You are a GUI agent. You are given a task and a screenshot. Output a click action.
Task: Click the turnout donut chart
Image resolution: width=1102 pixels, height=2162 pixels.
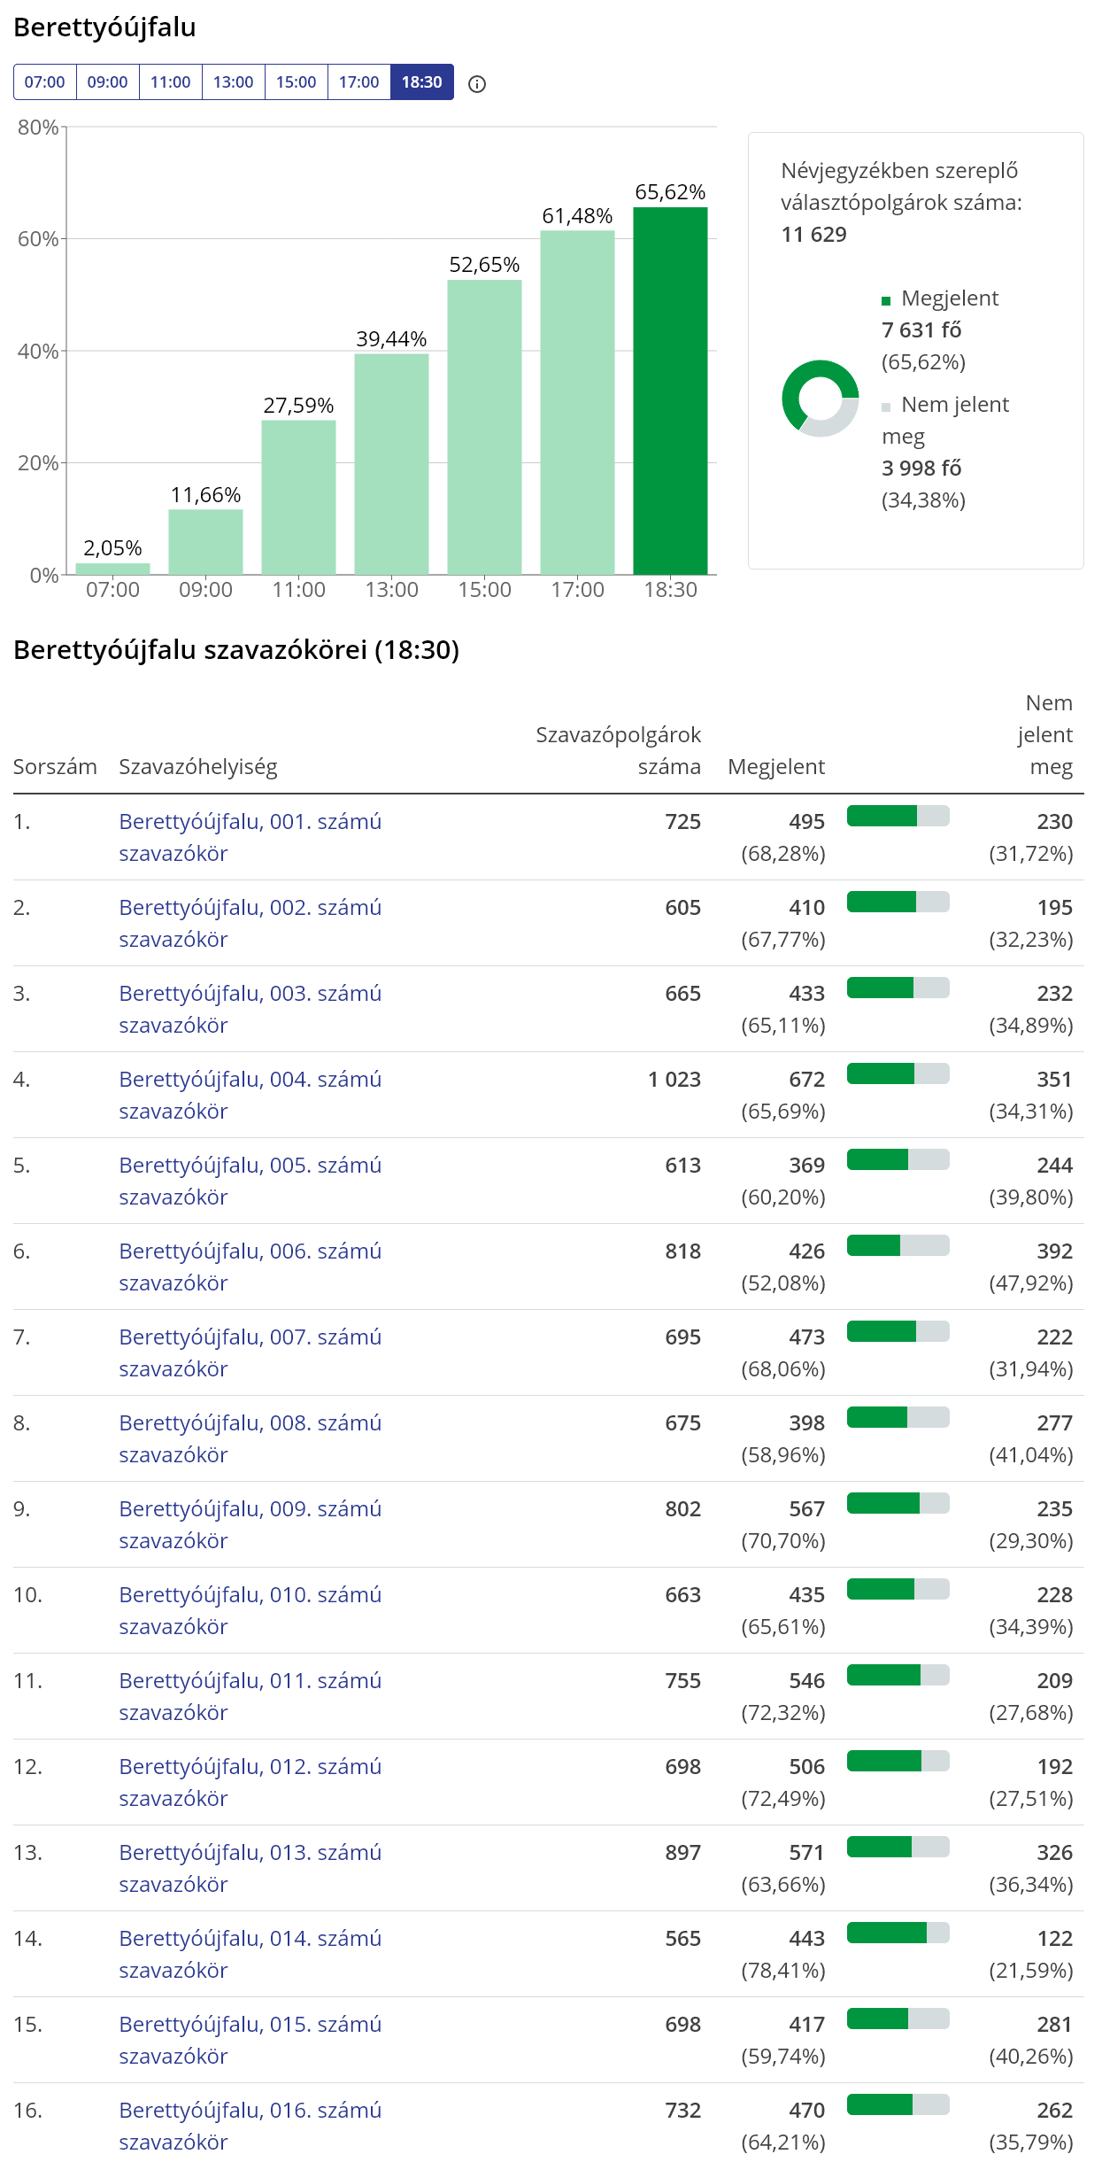pyautogui.click(x=821, y=399)
